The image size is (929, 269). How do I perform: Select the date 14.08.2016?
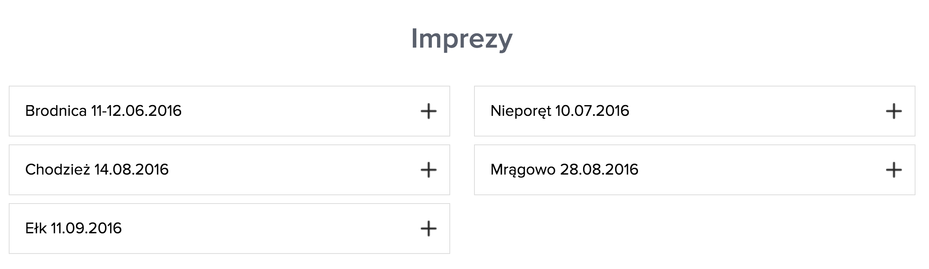[132, 170]
